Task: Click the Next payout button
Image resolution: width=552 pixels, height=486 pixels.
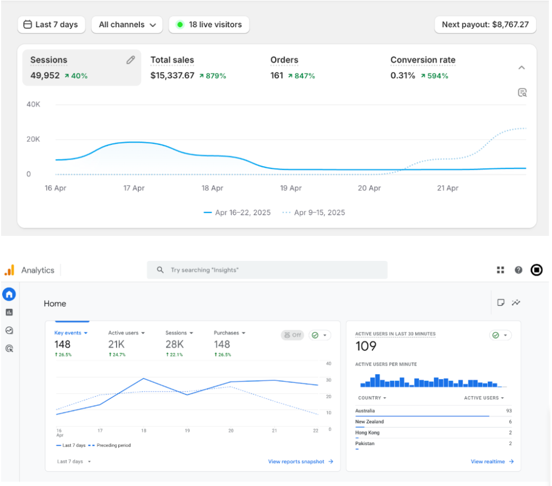Action: (x=485, y=25)
